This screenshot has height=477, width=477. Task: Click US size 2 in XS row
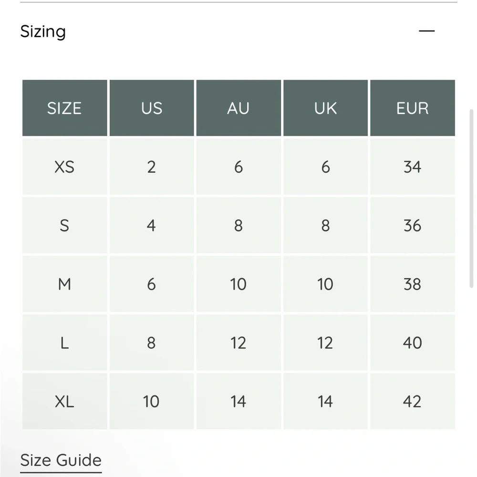point(152,167)
